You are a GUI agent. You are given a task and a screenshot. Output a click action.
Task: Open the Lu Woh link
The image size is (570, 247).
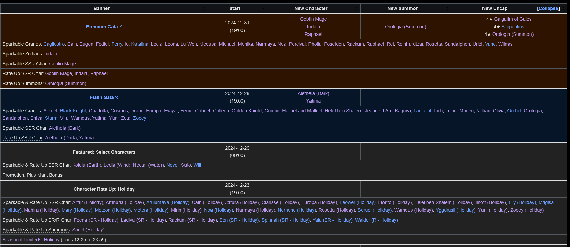point(189,44)
